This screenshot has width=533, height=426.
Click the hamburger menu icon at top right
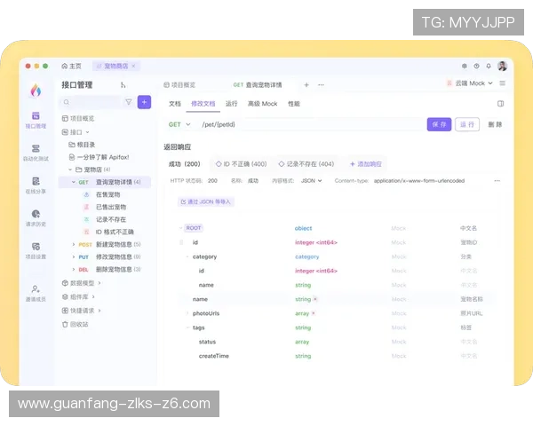tap(503, 83)
